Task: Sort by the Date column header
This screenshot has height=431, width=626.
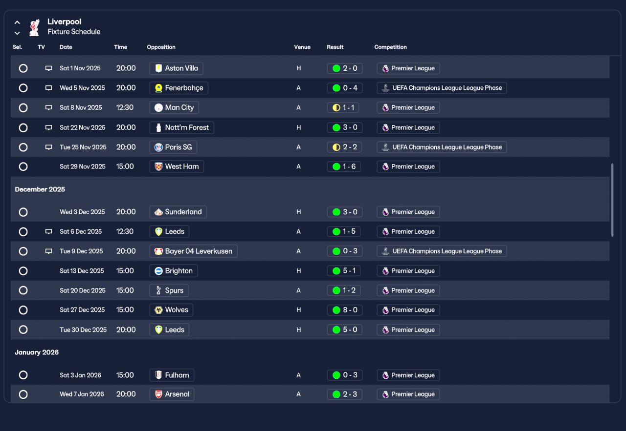Action: [66, 47]
